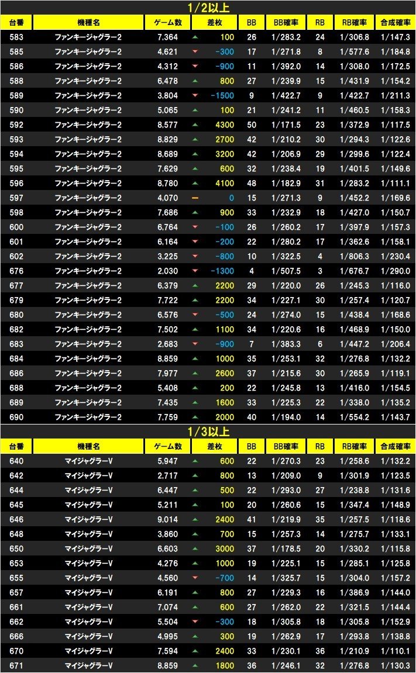This screenshot has width=416, height=673.
Task: Click combined probability 1/290.0 in row 676
Action: 396,271
